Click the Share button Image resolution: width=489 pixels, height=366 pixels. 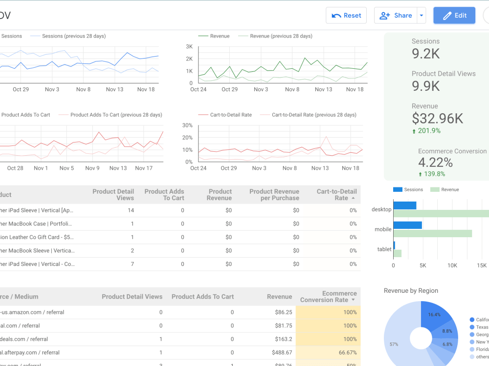[396, 16]
